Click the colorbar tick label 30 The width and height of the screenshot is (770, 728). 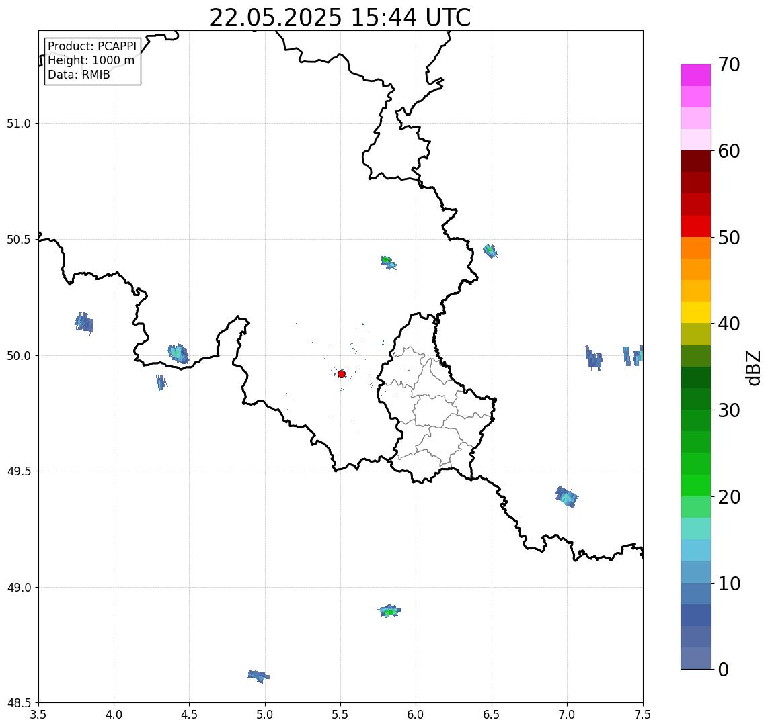[729, 410]
